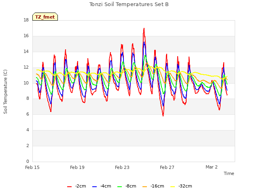
Task: Click the TZ_fmet label tag
Action: click(45, 17)
